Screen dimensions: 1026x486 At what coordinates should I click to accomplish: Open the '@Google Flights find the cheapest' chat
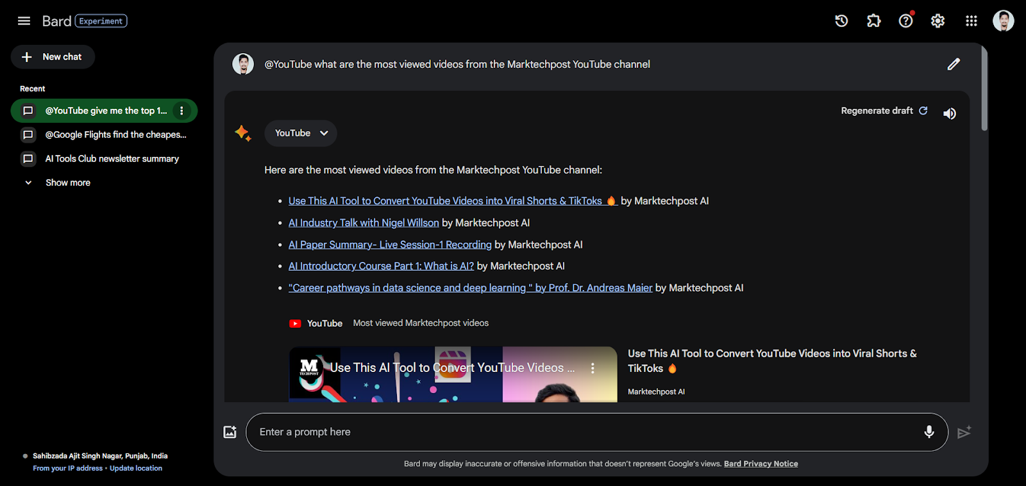[104, 134]
